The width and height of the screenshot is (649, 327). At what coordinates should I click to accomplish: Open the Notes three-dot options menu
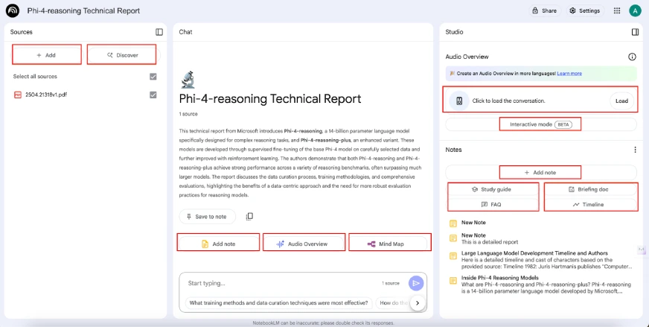[x=635, y=150]
